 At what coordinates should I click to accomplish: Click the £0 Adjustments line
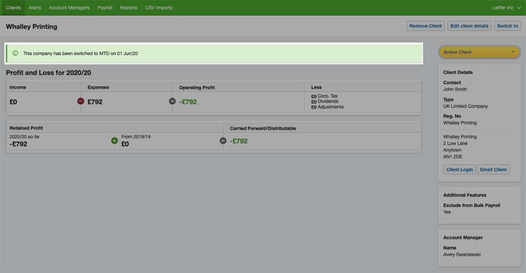[327, 107]
